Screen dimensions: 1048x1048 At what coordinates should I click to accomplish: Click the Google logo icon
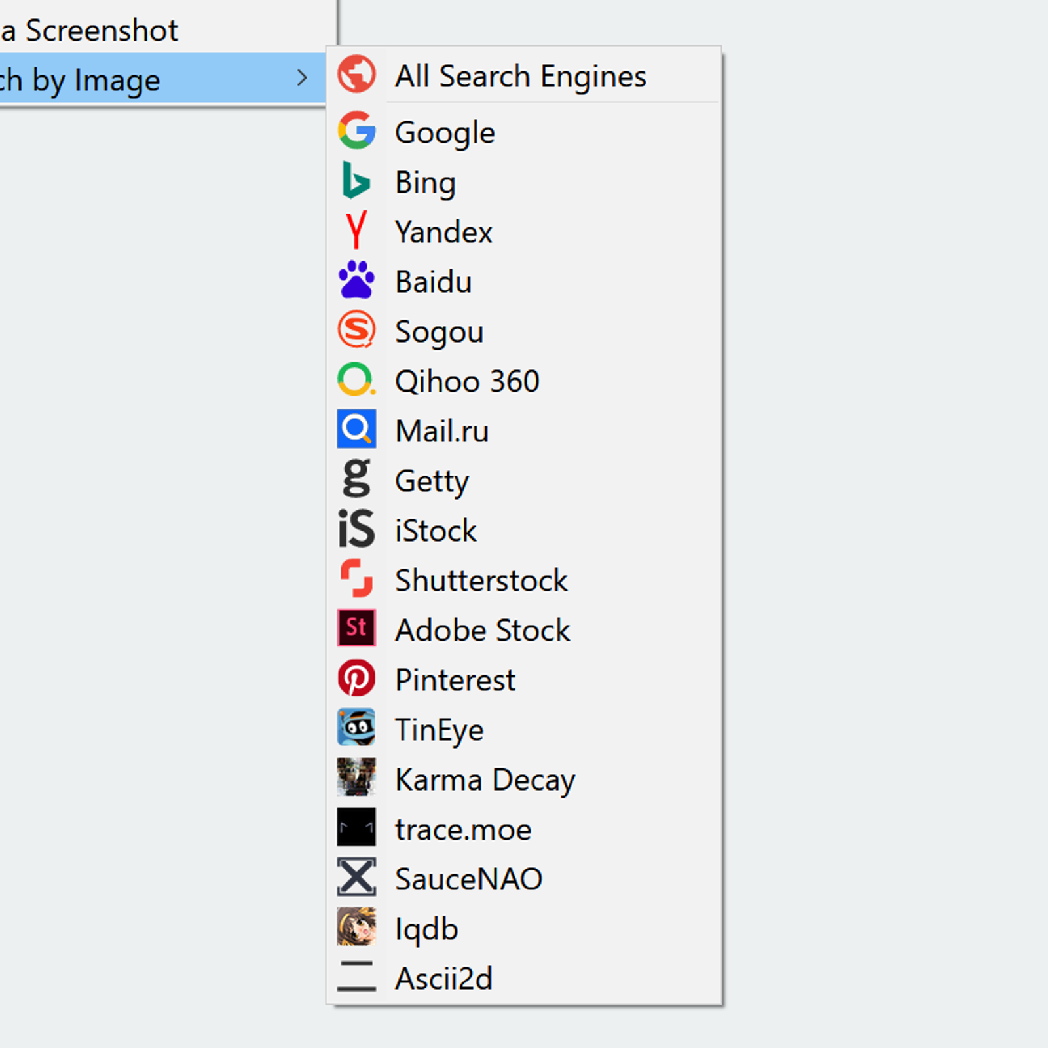point(356,130)
